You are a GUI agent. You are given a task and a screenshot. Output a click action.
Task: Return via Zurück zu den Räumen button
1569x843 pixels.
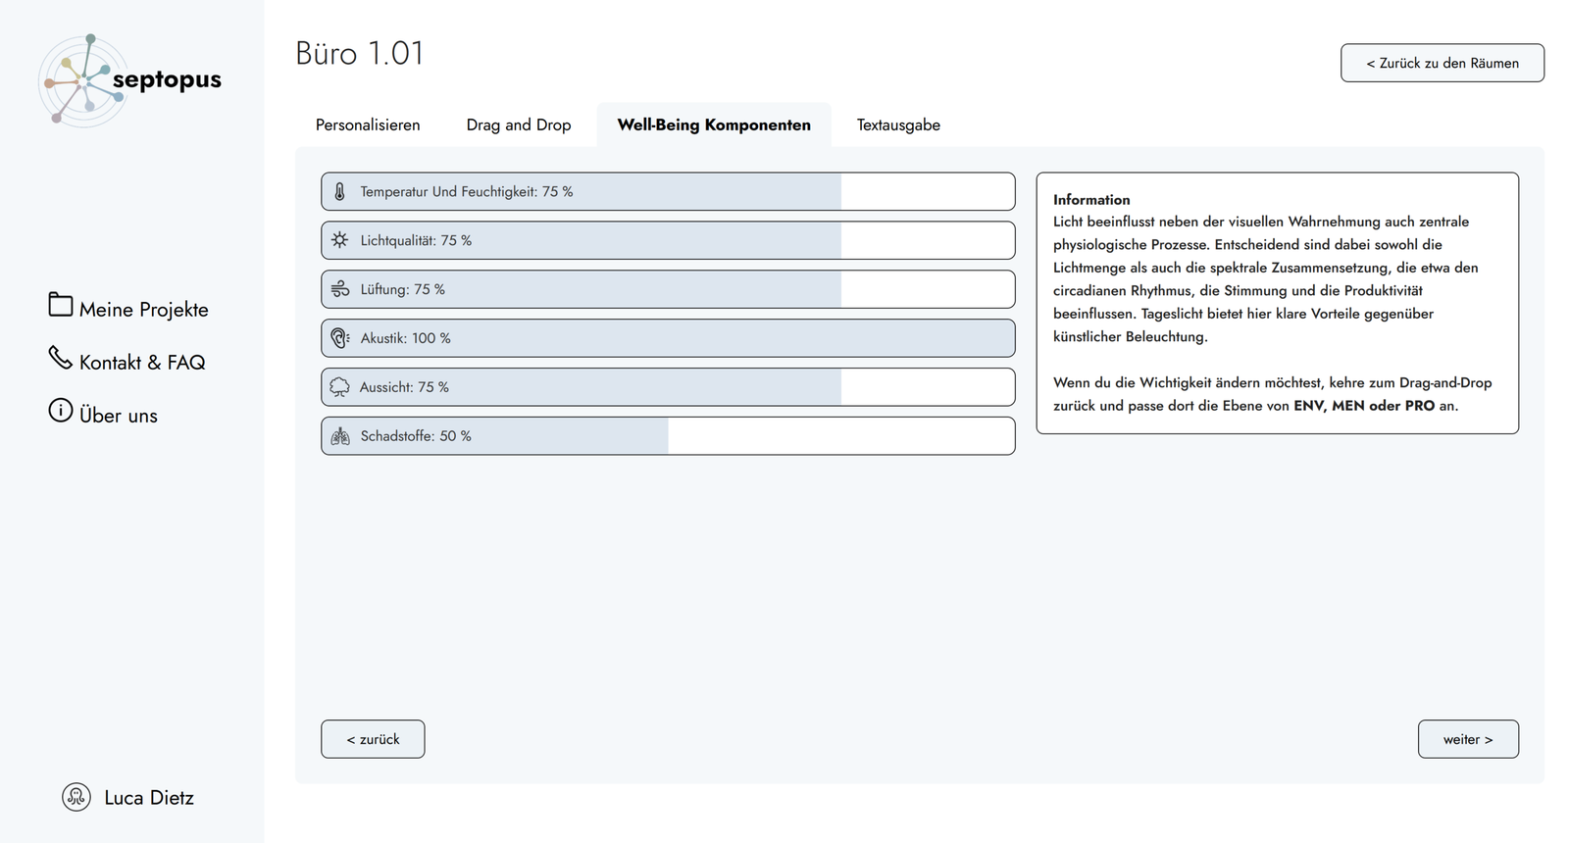[1442, 63]
